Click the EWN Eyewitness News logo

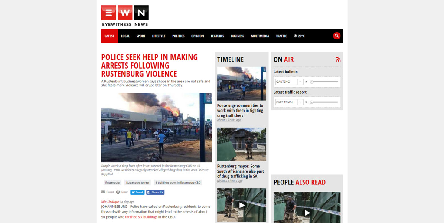pyautogui.click(x=125, y=16)
